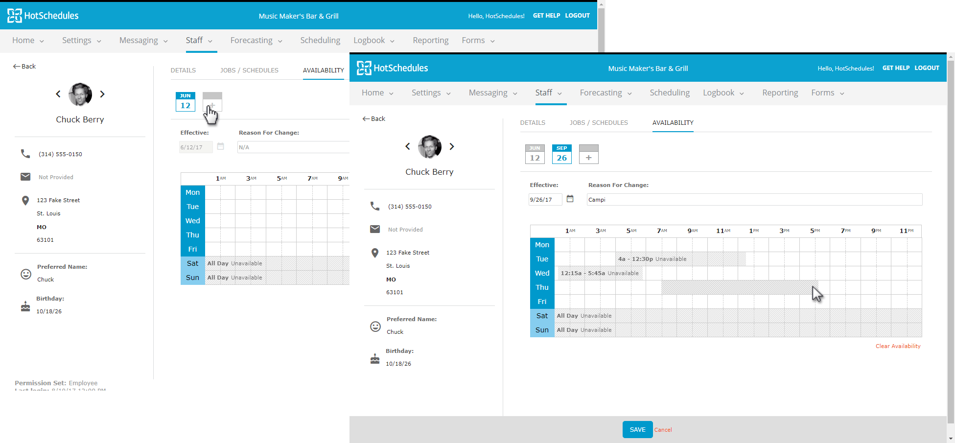The width and height of the screenshot is (955, 443).
Task: Go to previous employee in front window
Action: tap(408, 146)
